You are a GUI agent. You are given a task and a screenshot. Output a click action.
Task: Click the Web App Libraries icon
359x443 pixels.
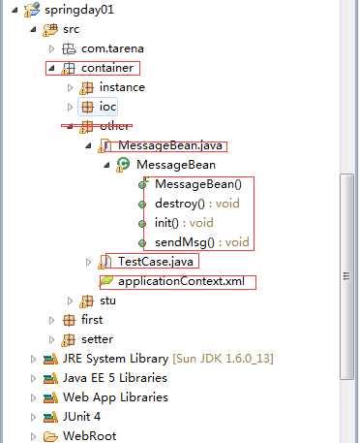click(50, 397)
